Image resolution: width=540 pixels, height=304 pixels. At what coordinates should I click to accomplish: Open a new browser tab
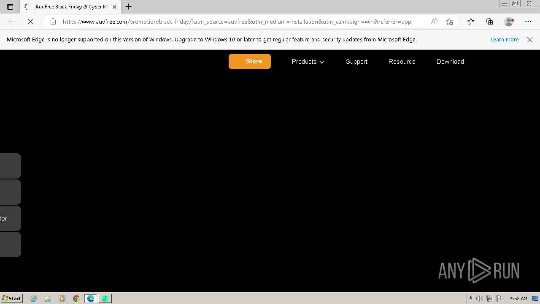pos(129,7)
